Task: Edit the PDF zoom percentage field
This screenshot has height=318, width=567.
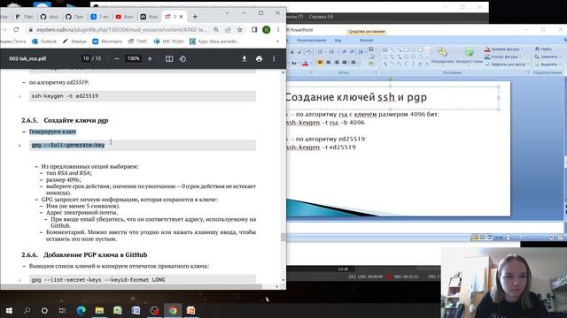Action: click(x=133, y=58)
